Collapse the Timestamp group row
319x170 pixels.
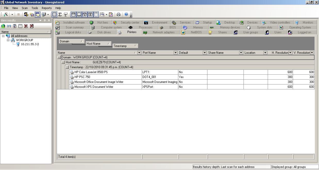67,67
